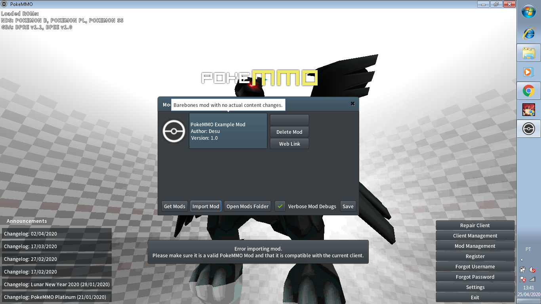Click PokeMMO pokeball icon in taskbar

pos(529,129)
